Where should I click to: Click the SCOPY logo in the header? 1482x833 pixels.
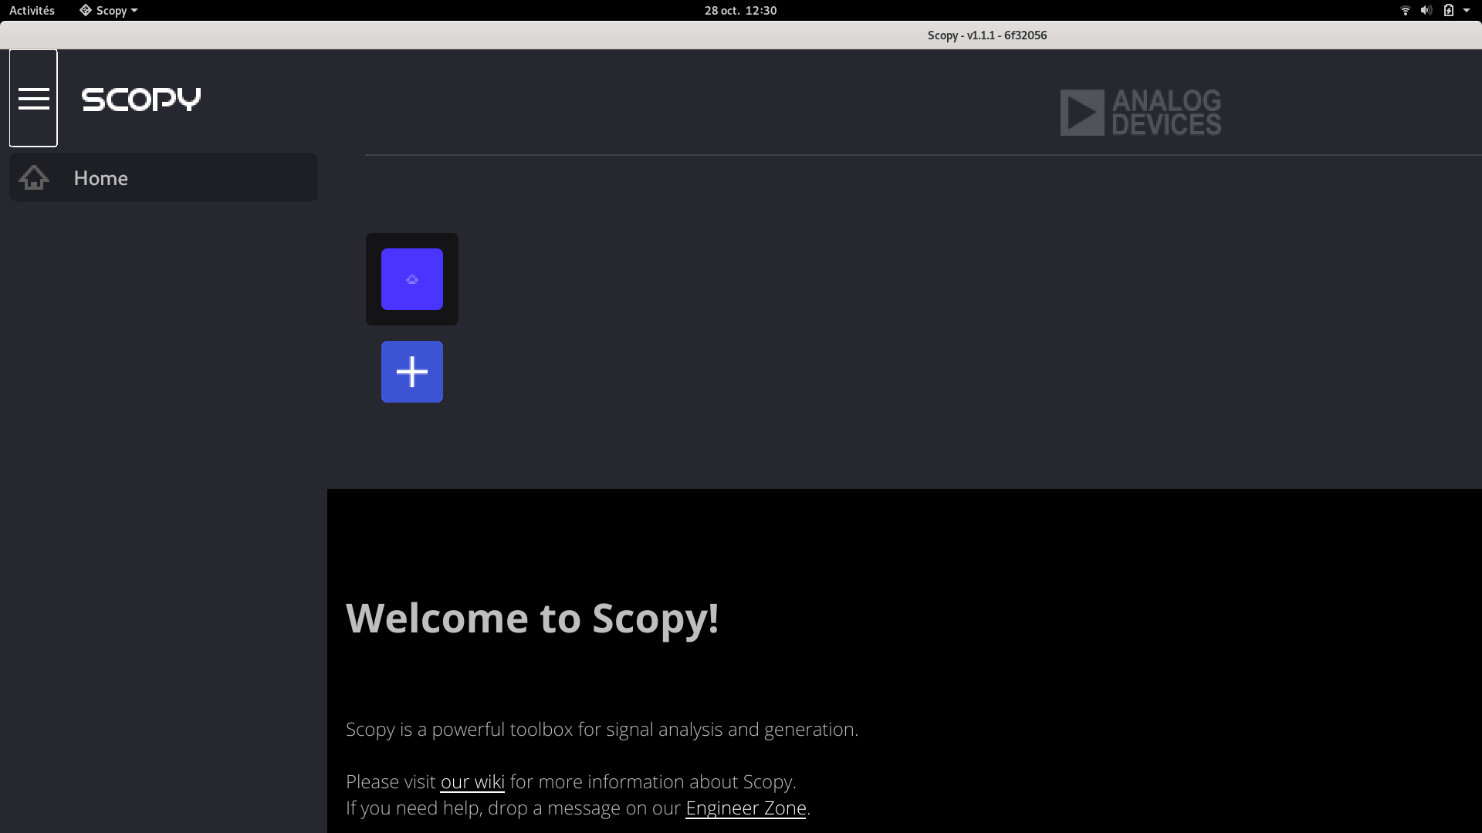point(140,99)
